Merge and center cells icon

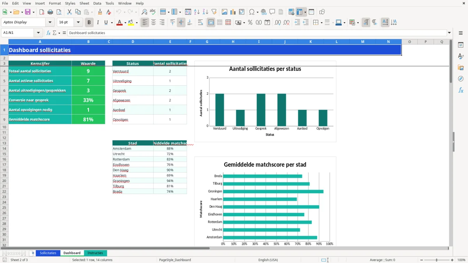211,23
